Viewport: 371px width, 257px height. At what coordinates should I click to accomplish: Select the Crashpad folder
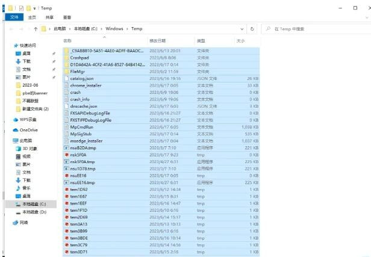79,58
